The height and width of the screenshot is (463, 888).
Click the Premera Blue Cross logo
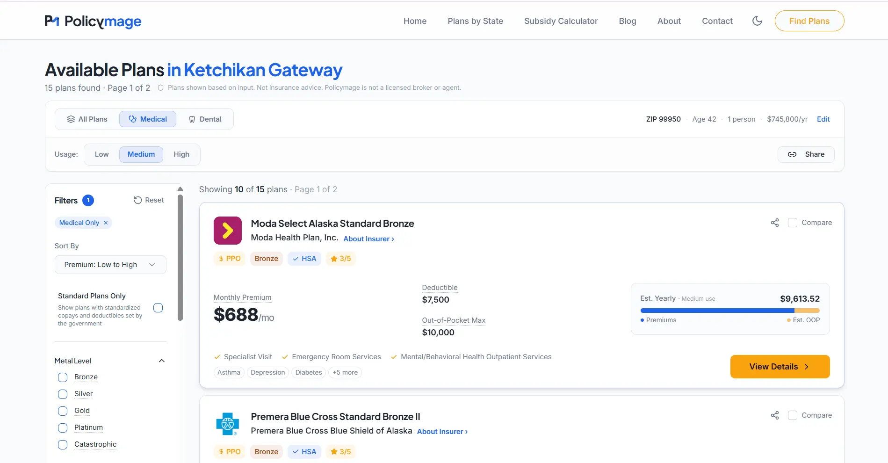tap(228, 424)
